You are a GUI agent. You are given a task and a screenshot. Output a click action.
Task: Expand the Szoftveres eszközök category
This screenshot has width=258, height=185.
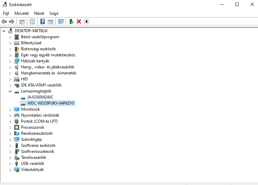(x=10, y=146)
